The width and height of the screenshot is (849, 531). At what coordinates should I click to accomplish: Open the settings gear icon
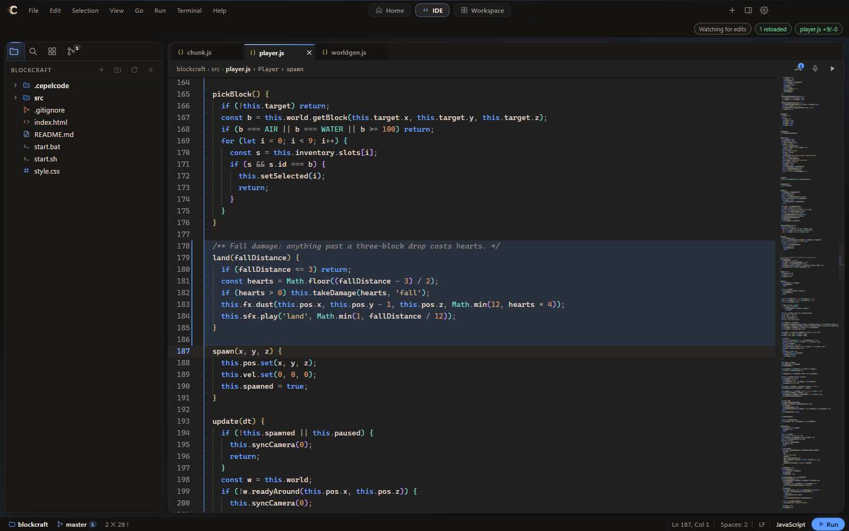click(x=764, y=10)
